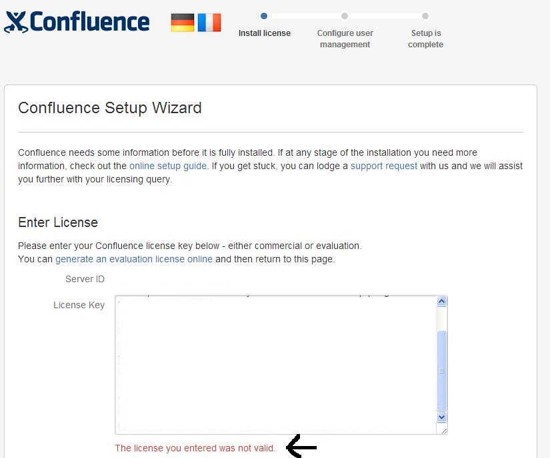Click the text area resize handle
The image size is (550, 458).
[444, 430]
